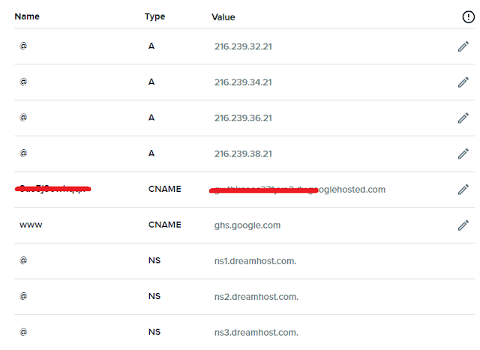Select the A type in the 216.239.36.21 row

(151, 118)
